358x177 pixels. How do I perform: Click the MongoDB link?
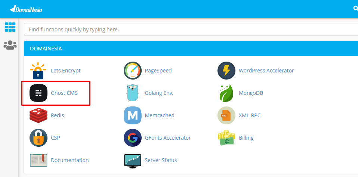(x=251, y=93)
